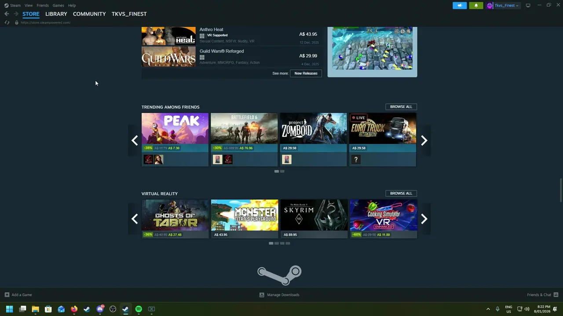Select the STORE tab
563x316 pixels.
(31, 14)
